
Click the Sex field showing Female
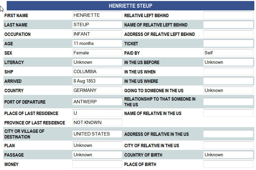(97, 53)
